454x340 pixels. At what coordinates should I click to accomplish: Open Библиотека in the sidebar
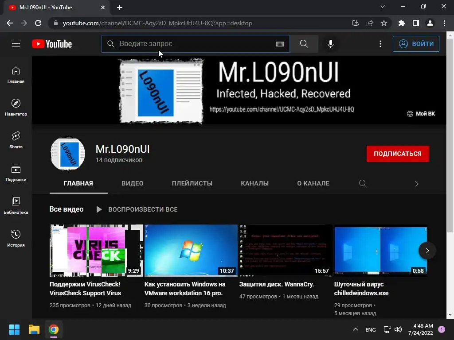click(16, 205)
